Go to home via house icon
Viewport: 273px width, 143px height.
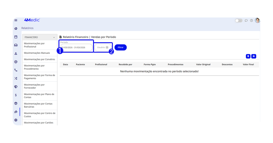16,28
